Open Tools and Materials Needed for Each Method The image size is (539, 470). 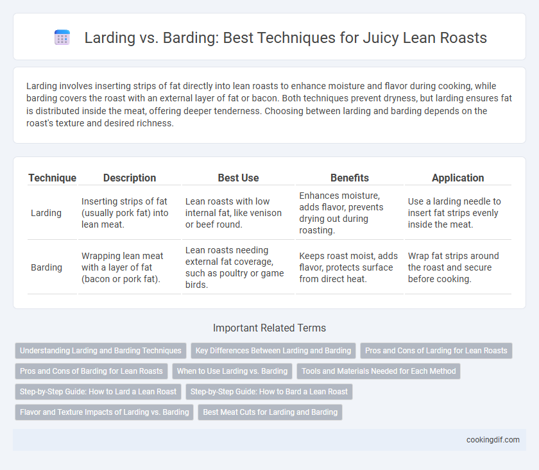coord(379,371)
